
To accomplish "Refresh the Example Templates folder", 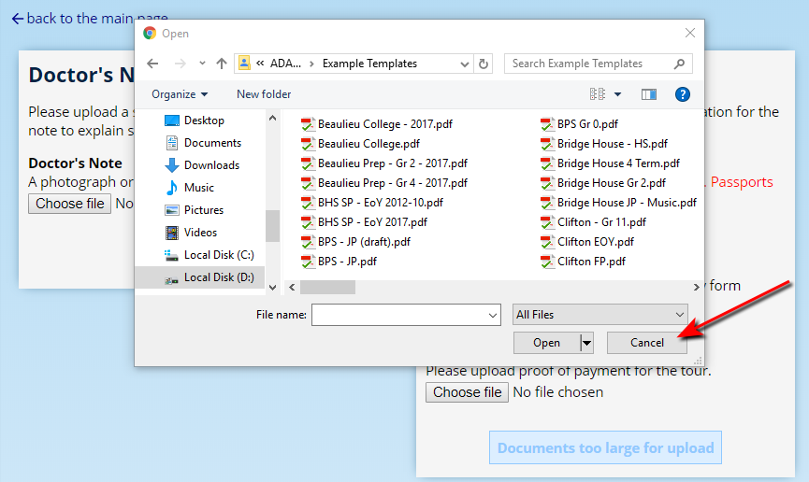I will [x=484, y=64].
